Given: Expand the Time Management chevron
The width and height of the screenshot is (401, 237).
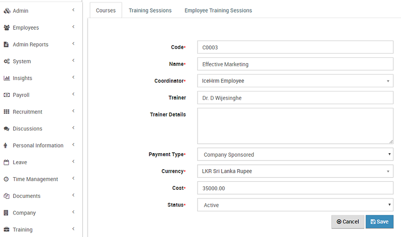Looking at the screenshot, I should click(x=73, y=178).
